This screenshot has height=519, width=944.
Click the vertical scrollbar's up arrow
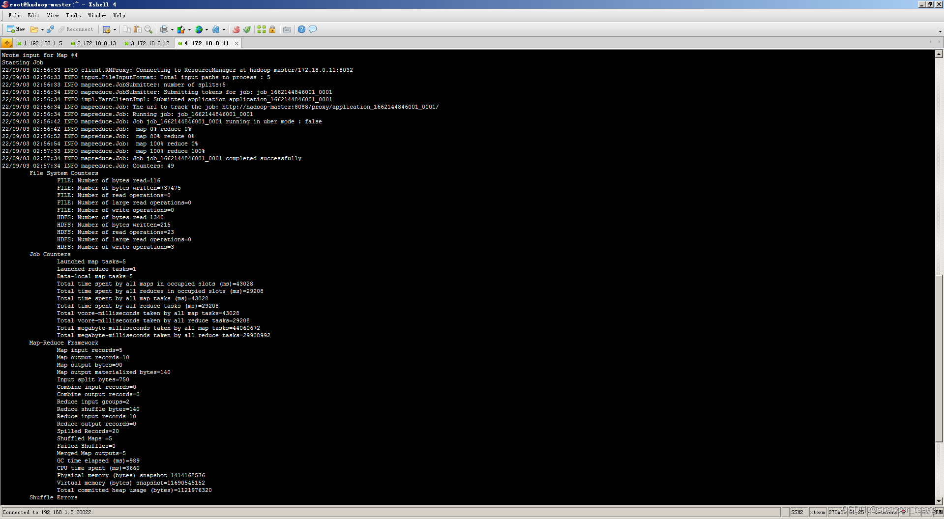coord(939,54)
